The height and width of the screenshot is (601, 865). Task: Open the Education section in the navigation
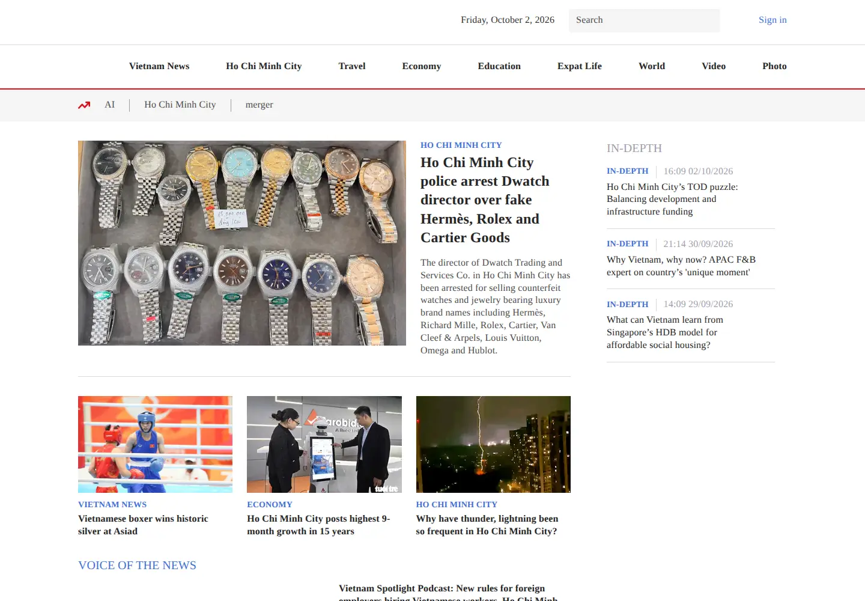[499, 66]
